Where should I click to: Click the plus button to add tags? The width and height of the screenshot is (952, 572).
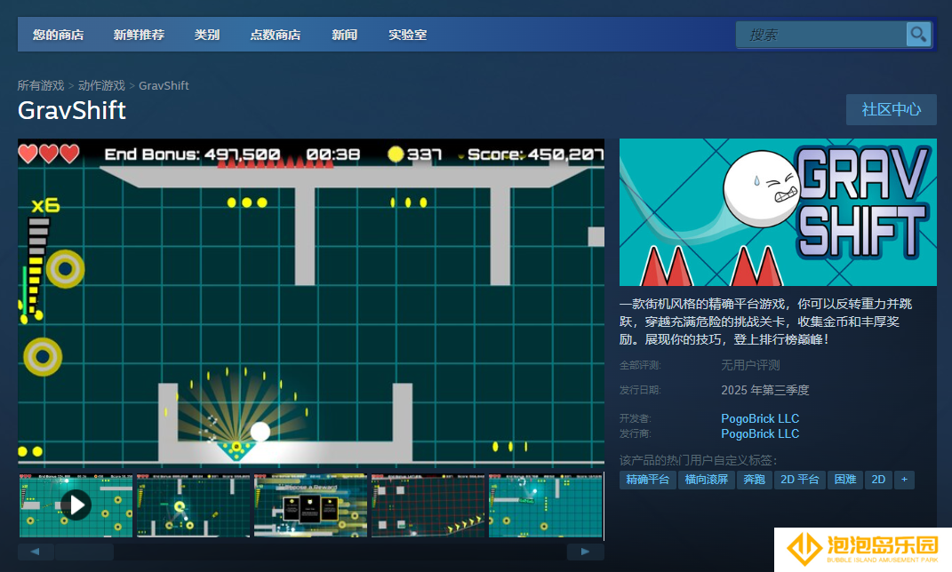pos(905,480)
